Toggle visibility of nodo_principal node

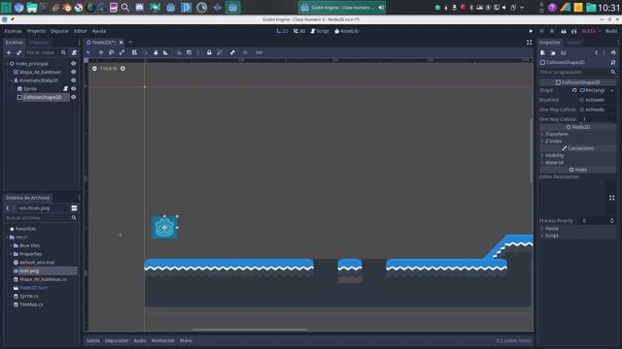(74, 63)
